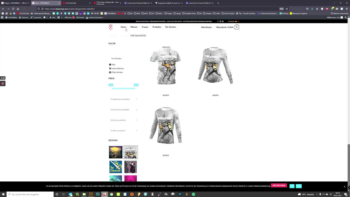Select the selected grey Talhoffer design thumbnail
This screenshot has width=350, height=197.
click(130, 152)
